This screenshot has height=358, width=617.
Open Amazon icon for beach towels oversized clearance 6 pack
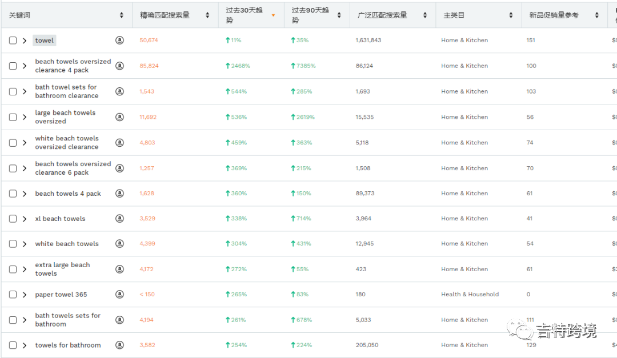click(119, 168)
